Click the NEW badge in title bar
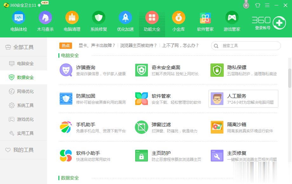Viewport: 292px width, 184px height. pos(45,3)
